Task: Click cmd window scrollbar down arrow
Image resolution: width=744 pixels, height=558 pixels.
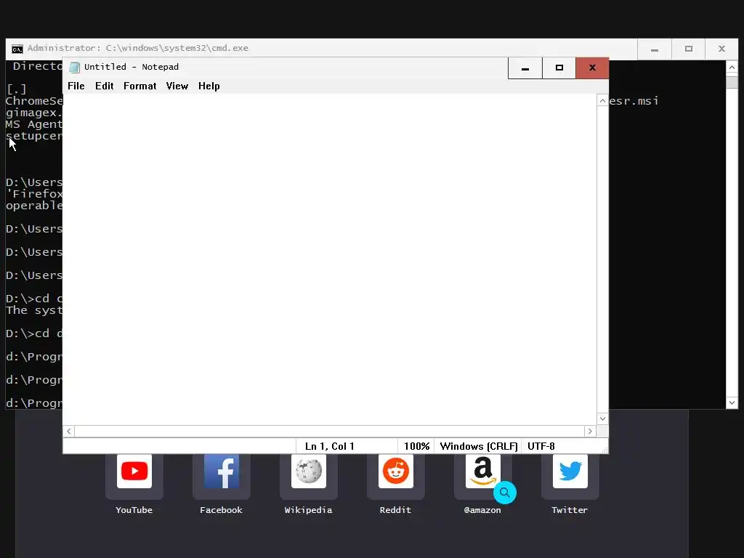Action: (x=732, y=403)
